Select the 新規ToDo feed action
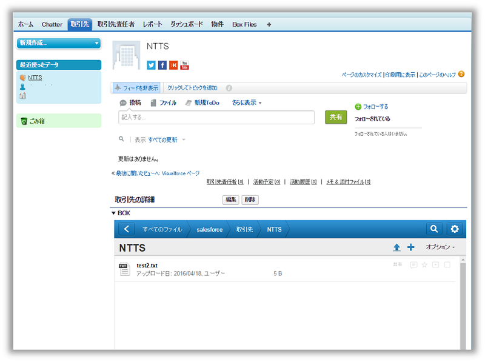This screenshot has width=485, height=362. click(x=202, y=102)
